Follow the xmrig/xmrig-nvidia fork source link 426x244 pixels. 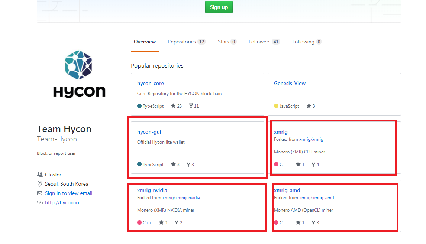click(x=181, y=198)
